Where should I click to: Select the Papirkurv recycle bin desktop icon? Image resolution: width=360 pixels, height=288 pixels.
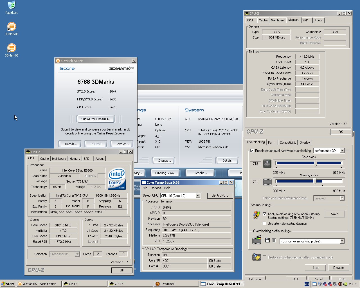pos(12,8)
